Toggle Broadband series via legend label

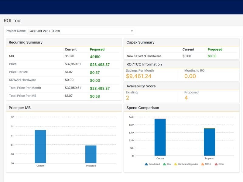coord(154,164)
